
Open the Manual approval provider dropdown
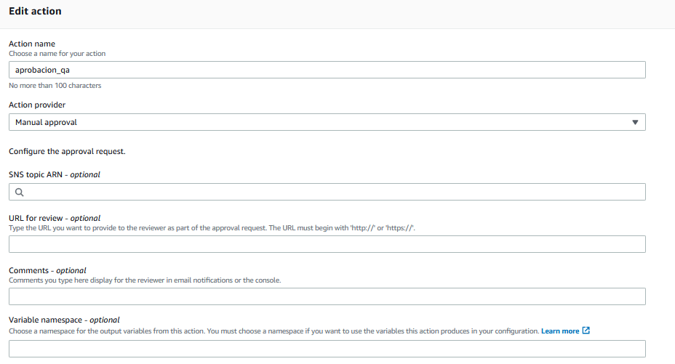tap(327, 122)
